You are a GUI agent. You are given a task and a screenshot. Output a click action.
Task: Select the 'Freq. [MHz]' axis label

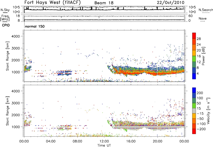click(x=5, y=18)
